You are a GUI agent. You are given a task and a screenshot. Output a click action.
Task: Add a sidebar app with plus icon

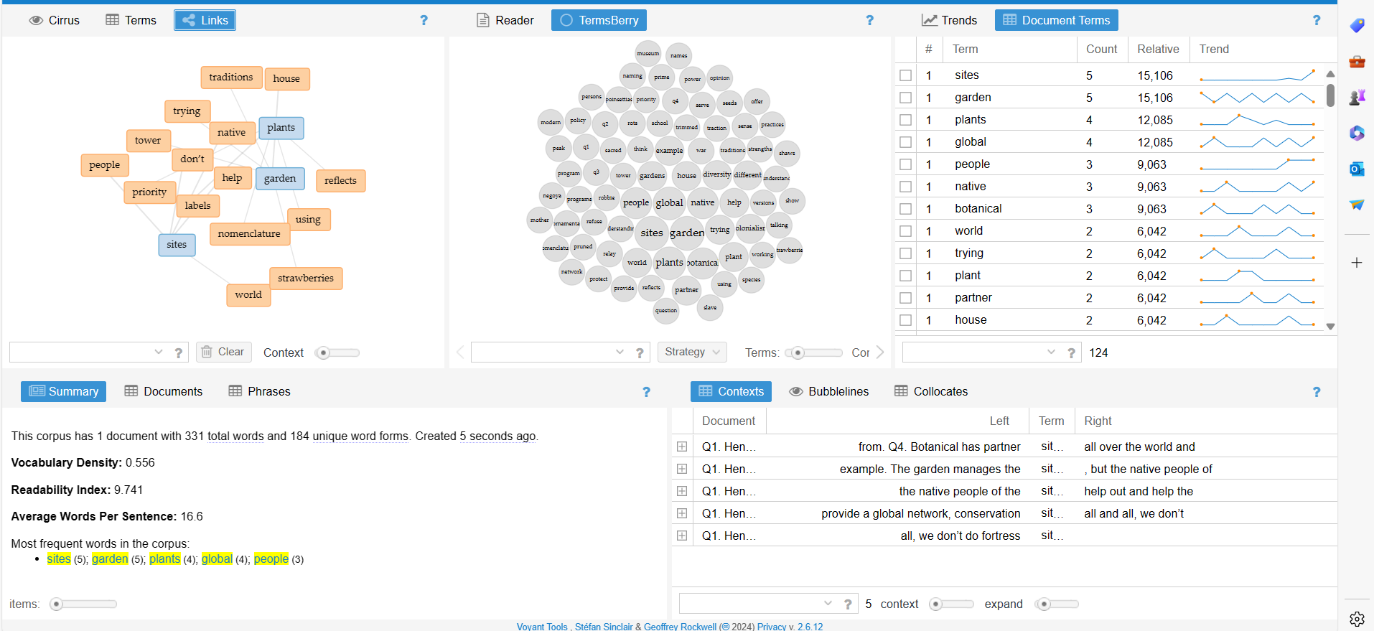point(1357,263)
